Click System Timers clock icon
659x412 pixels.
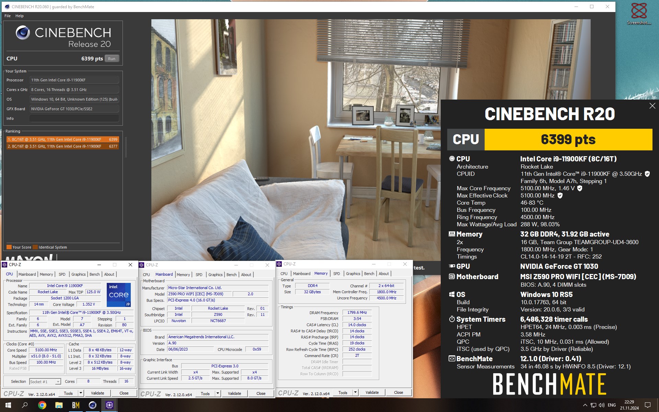[x=452, y=319]
